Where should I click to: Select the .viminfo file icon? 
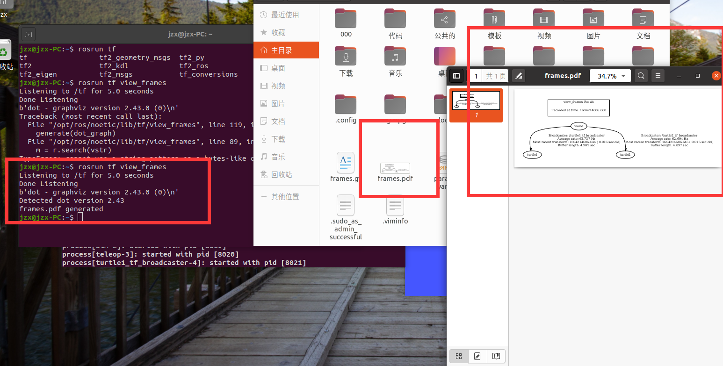[395, 206]
